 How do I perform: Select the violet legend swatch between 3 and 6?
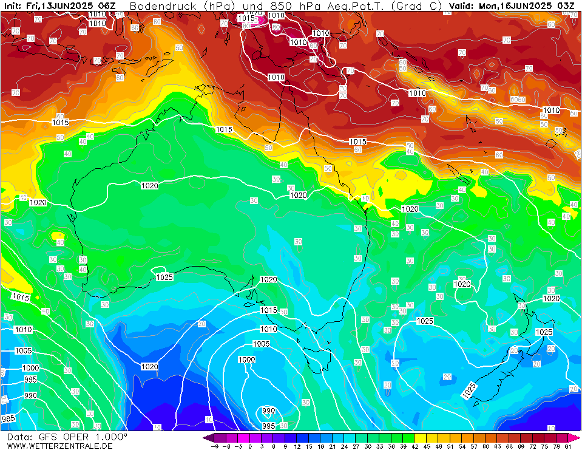click(267, 438)
